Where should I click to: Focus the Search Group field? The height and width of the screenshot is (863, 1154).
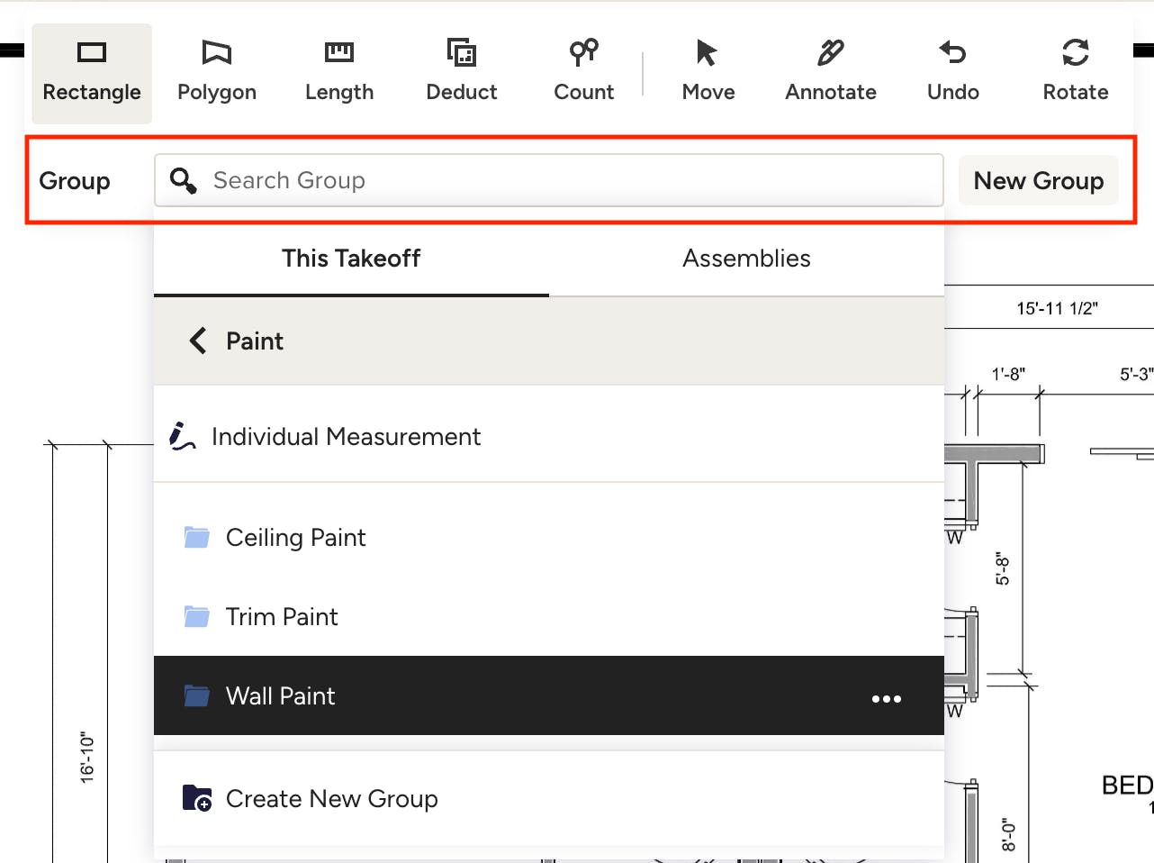(549, 180)
